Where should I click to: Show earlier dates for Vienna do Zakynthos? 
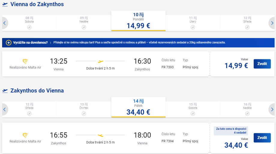pos(4,23)
